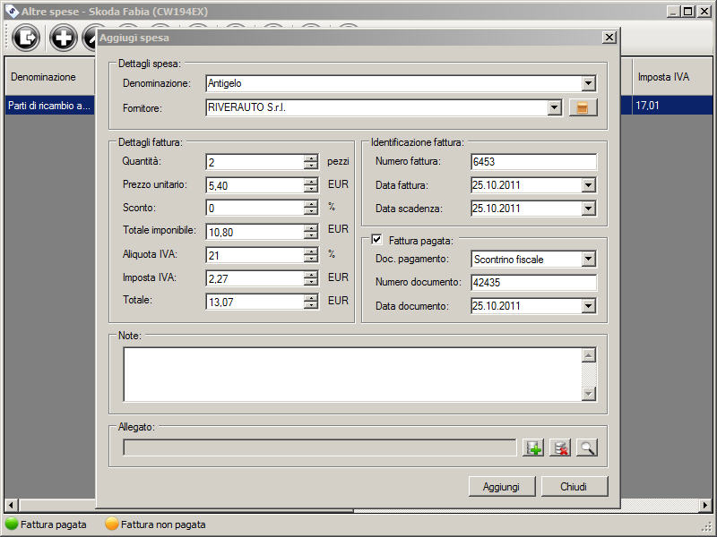Click the Aliquota IVA field

coord(255,255)
